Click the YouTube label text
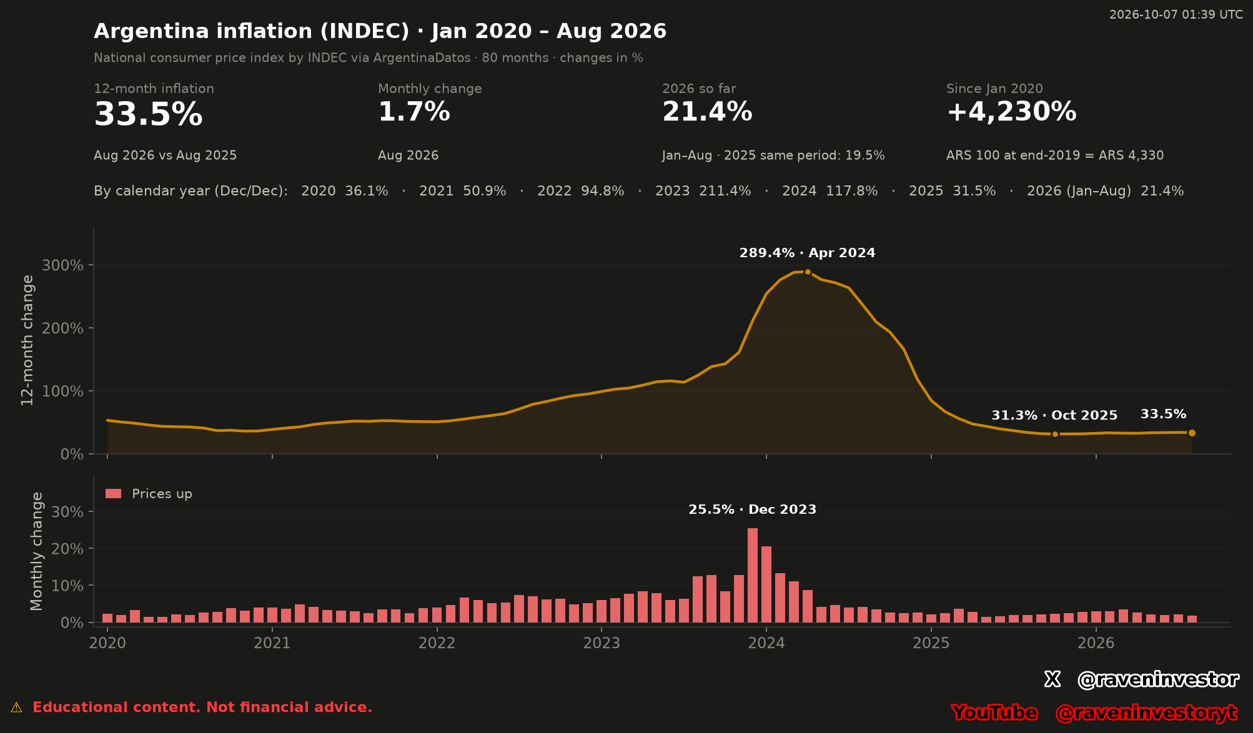The height and width of the screenshot is (733, 1253). coord(994,712)
